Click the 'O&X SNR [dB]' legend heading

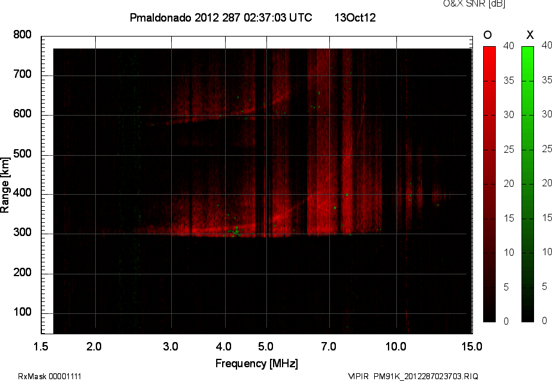474,4
